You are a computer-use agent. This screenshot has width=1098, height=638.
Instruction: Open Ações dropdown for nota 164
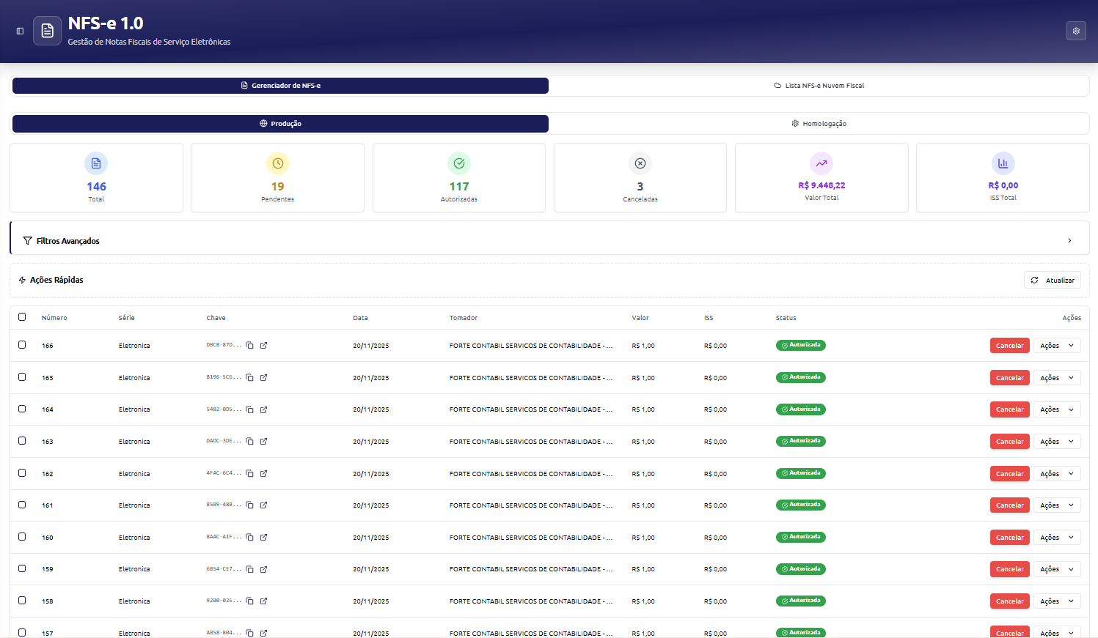(x=1057, y=409)
